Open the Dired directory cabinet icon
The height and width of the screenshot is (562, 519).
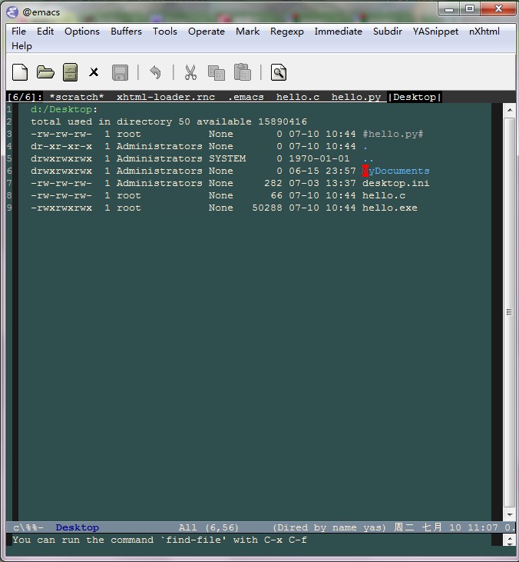coord(70,72)
